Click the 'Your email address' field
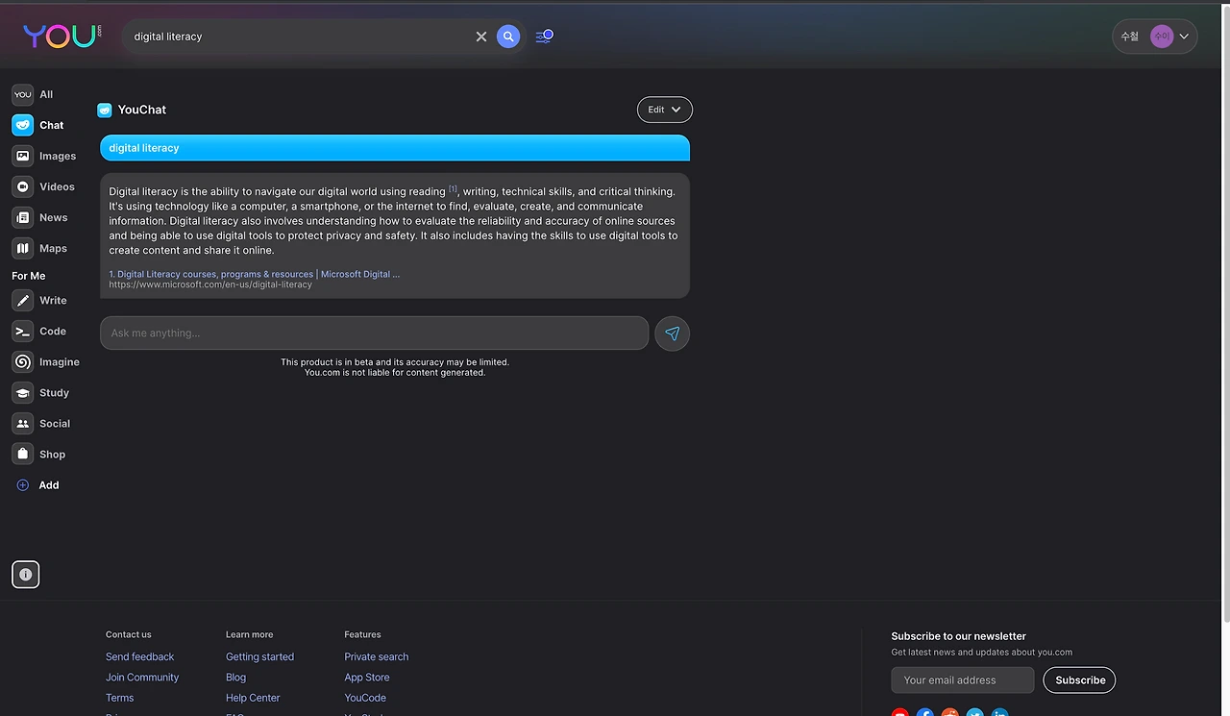The width and height of the screenshot is (1230, 716). coord(963,680)
